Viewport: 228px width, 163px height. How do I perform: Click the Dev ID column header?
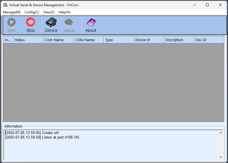209,40
